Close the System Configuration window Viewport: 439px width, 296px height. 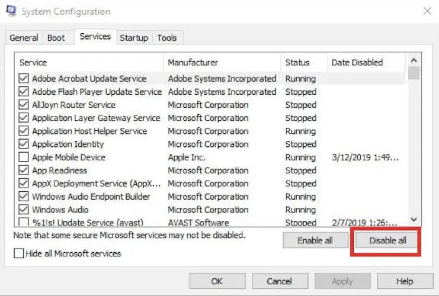427,11
